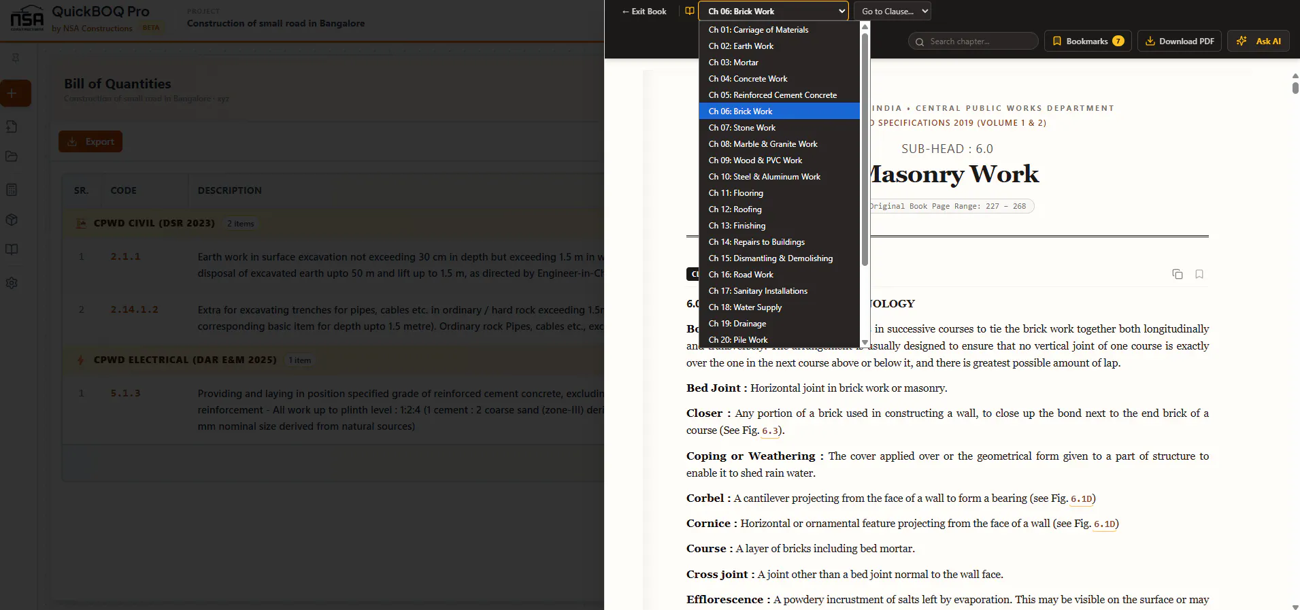
Task: Jump to Ch 12: Roofing
Action: (780, 209)
